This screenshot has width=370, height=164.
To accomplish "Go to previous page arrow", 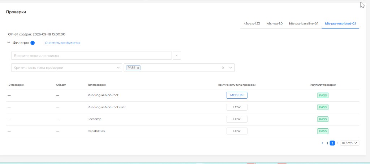I will coord(322,143).
